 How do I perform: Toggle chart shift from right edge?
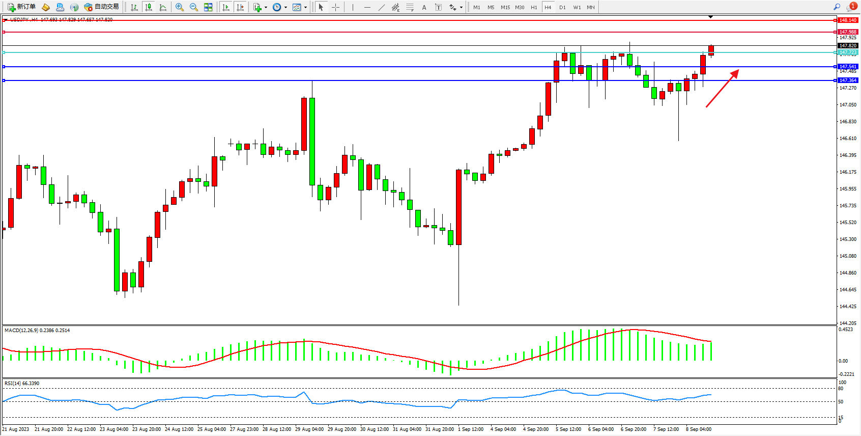[x=240, y=7]
